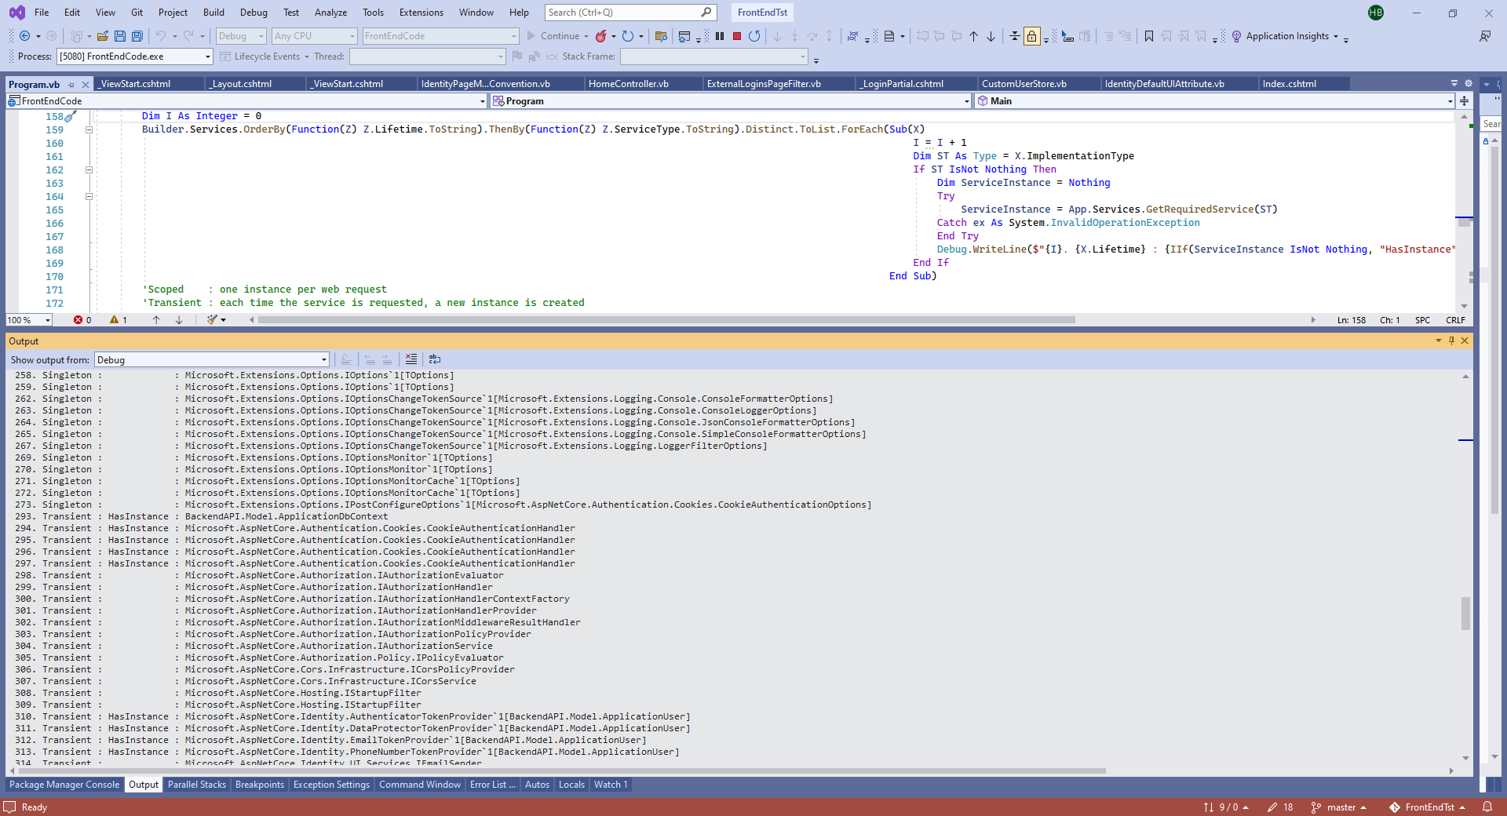Screen dimensions: 1507x816
Task: Click the yellow warning count indicator
Action: [119, 320]
